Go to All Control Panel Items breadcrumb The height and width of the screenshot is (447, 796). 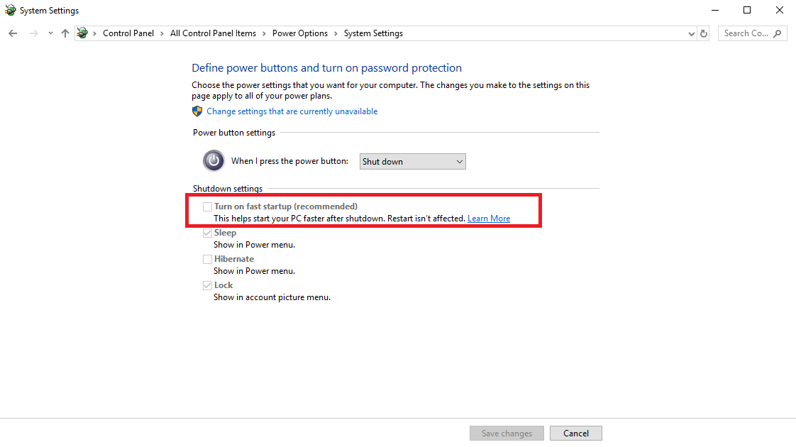213,33
